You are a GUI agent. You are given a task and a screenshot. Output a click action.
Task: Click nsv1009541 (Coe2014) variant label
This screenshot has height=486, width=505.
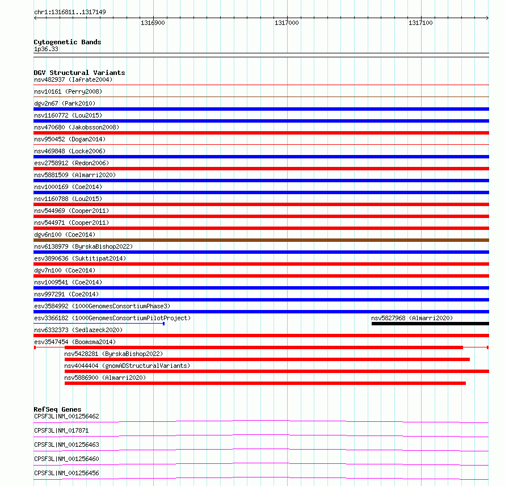tap(68, 282)
